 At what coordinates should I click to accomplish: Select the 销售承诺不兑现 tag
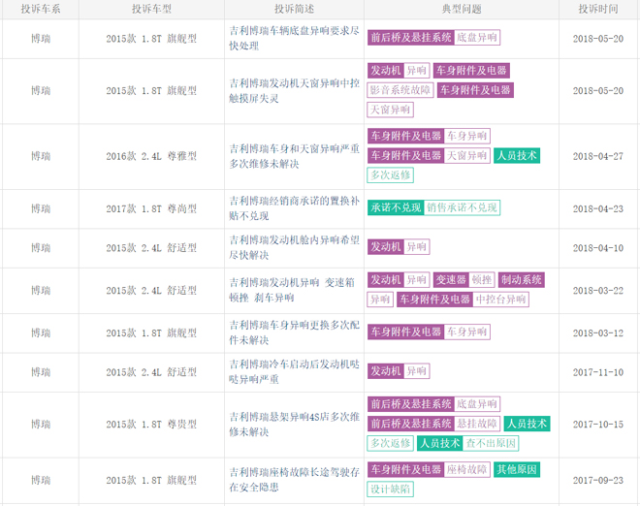462,207
